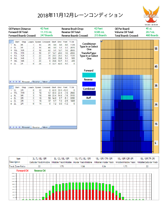Click the Speed column header in upper table

(x=38, y=42)
